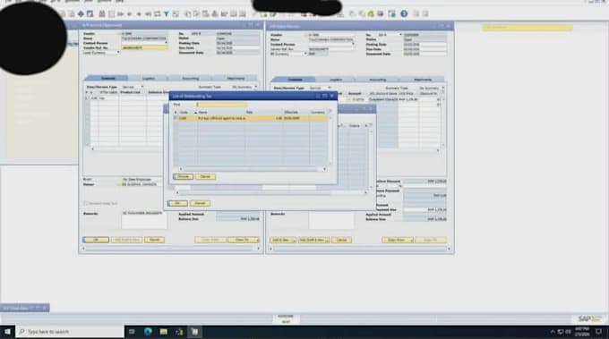
Task: Expand the Contact Person dropdown in the right window
Action: coord(353,44)
